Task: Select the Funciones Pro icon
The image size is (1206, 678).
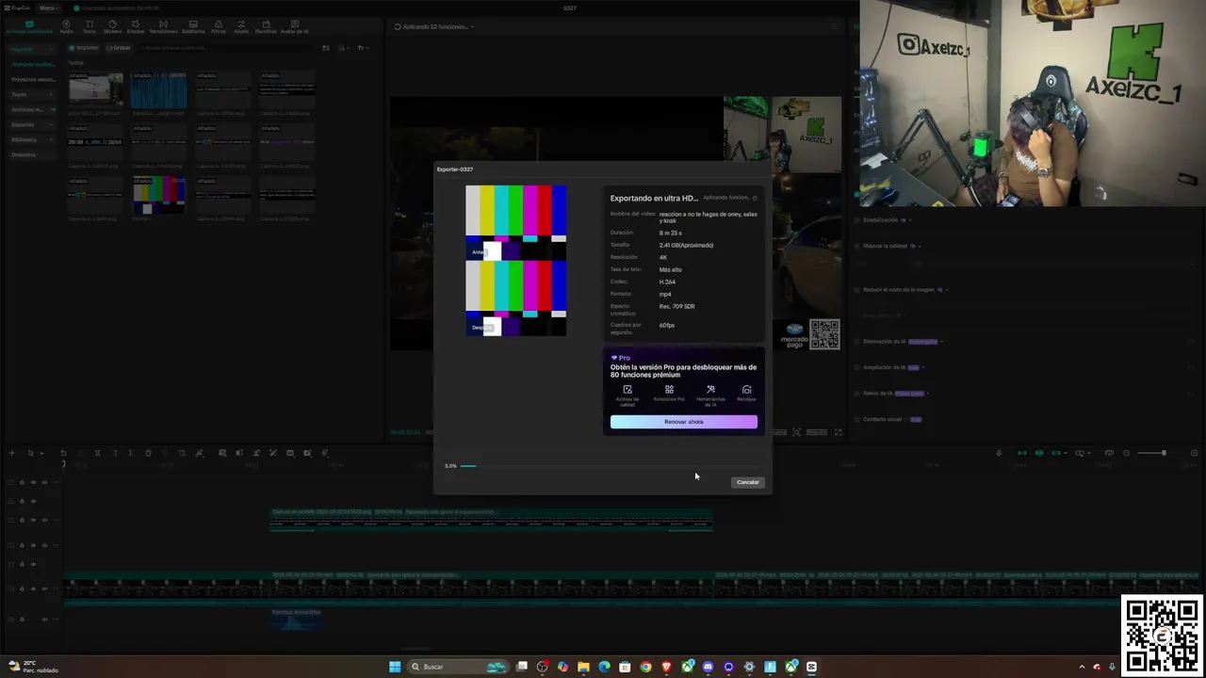Action: pyautogui.click(x=669, y=390)
